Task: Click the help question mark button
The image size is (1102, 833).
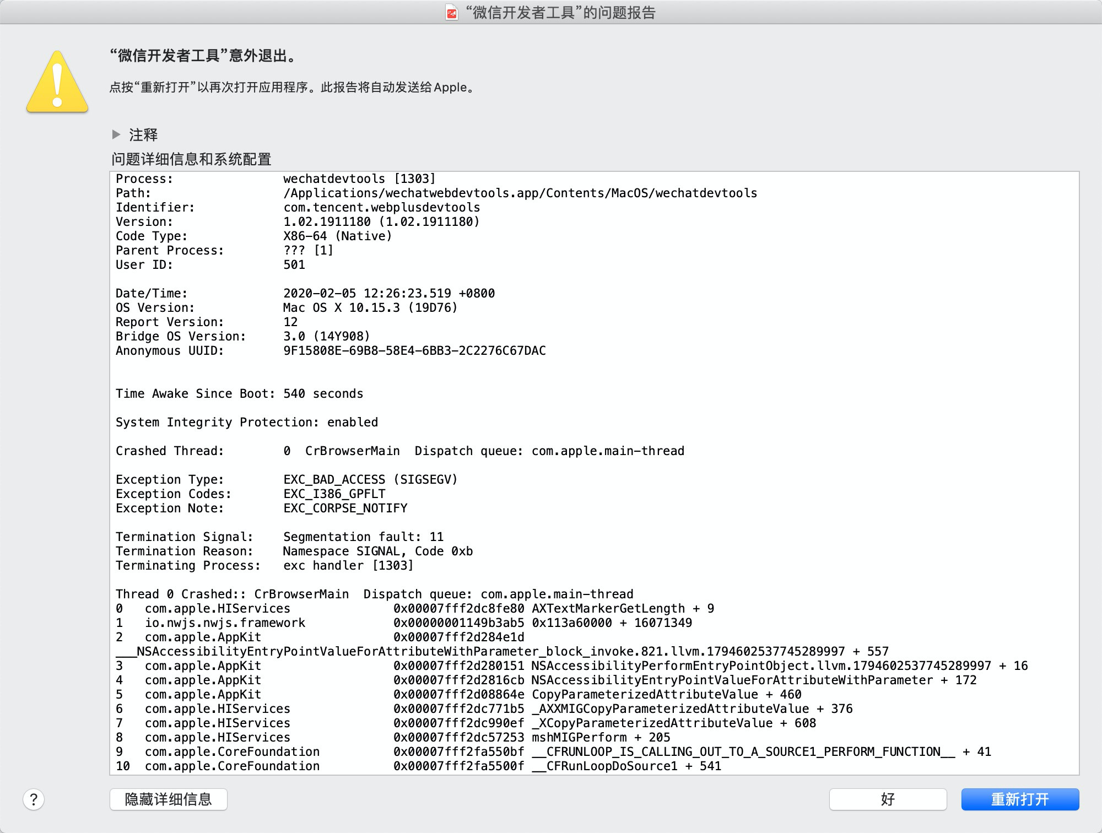Action: click(x=34, y=799)
